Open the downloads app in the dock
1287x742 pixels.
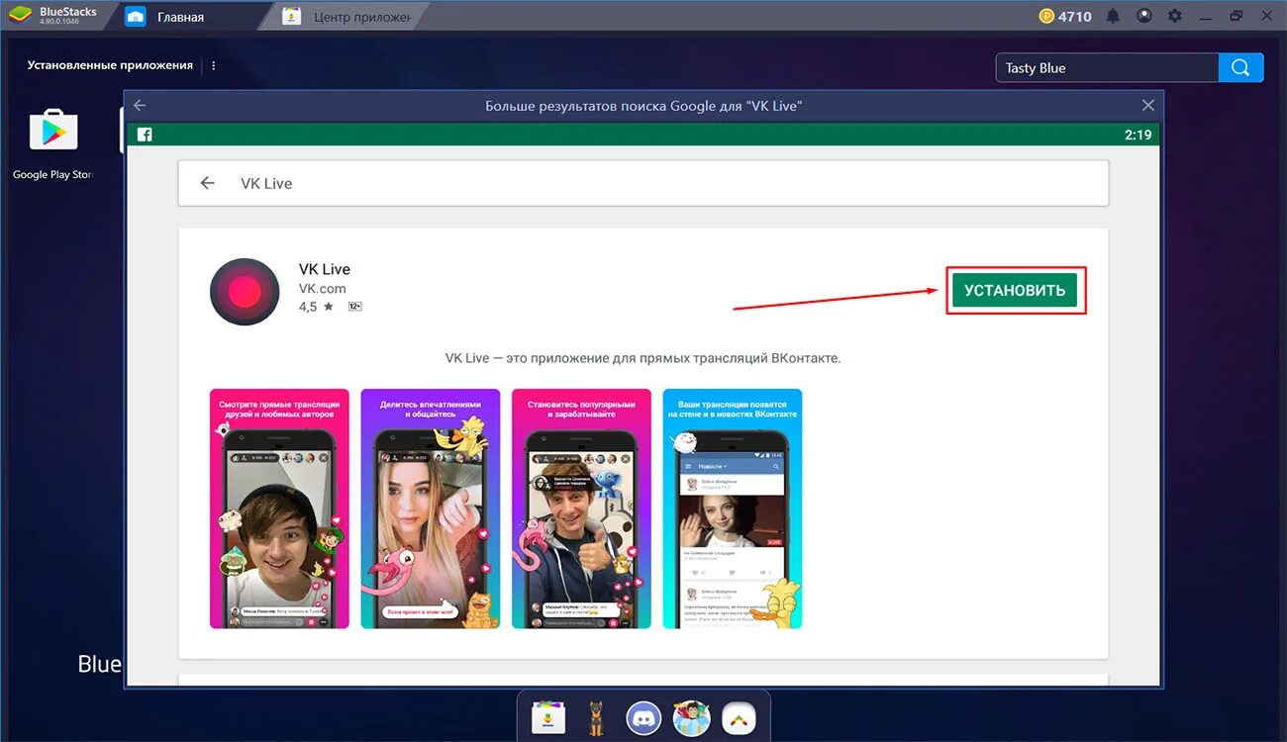[547, 717]
